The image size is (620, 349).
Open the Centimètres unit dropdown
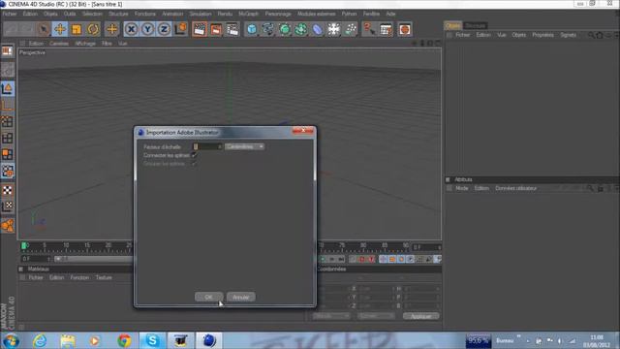tap(244, 146)
